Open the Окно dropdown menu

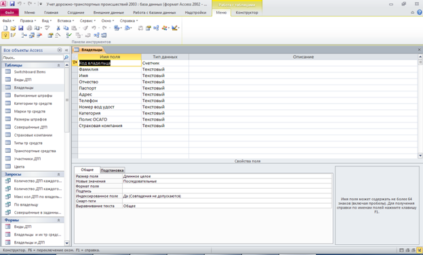(108, 21)
